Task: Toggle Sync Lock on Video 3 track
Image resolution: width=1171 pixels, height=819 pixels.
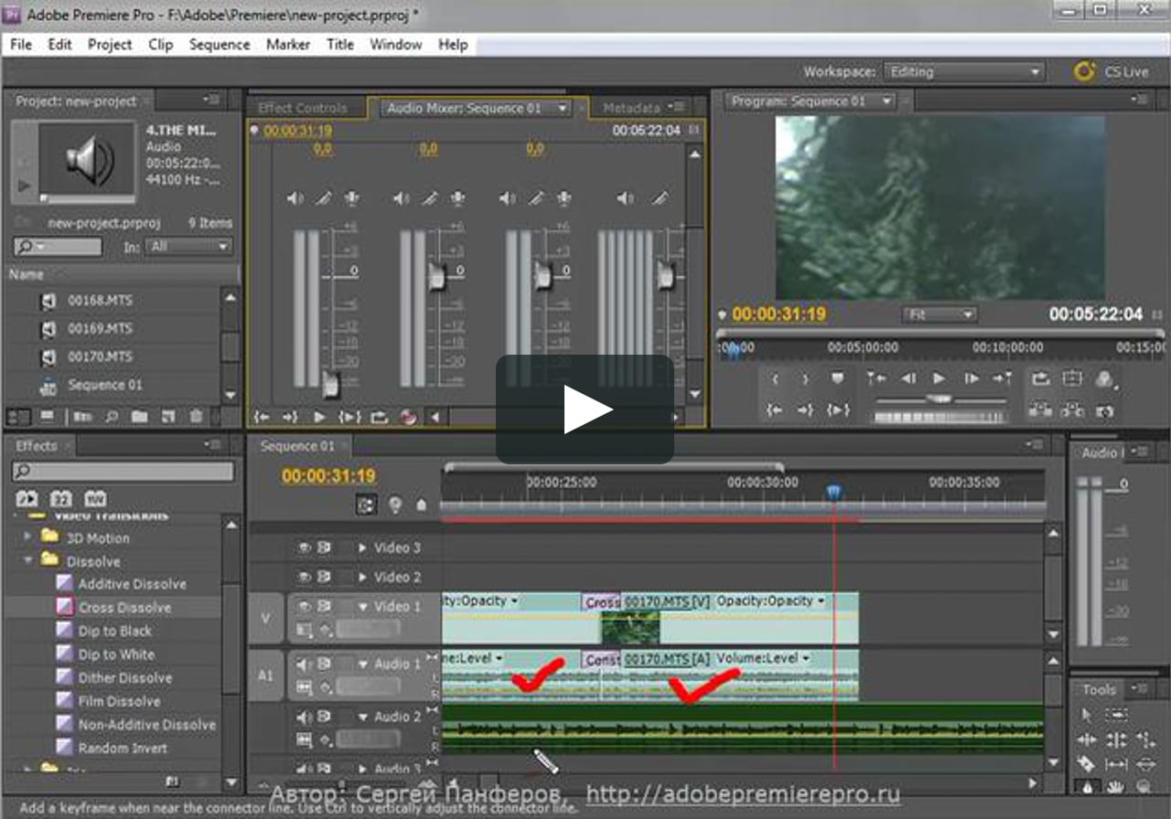Action: pyautogui.click(x=324, y=548)
